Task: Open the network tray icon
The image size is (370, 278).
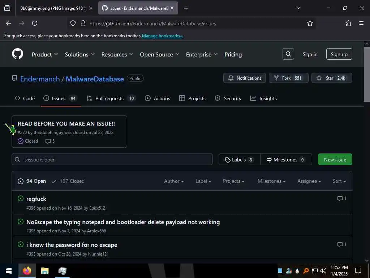Action: [x=315, y=271]
